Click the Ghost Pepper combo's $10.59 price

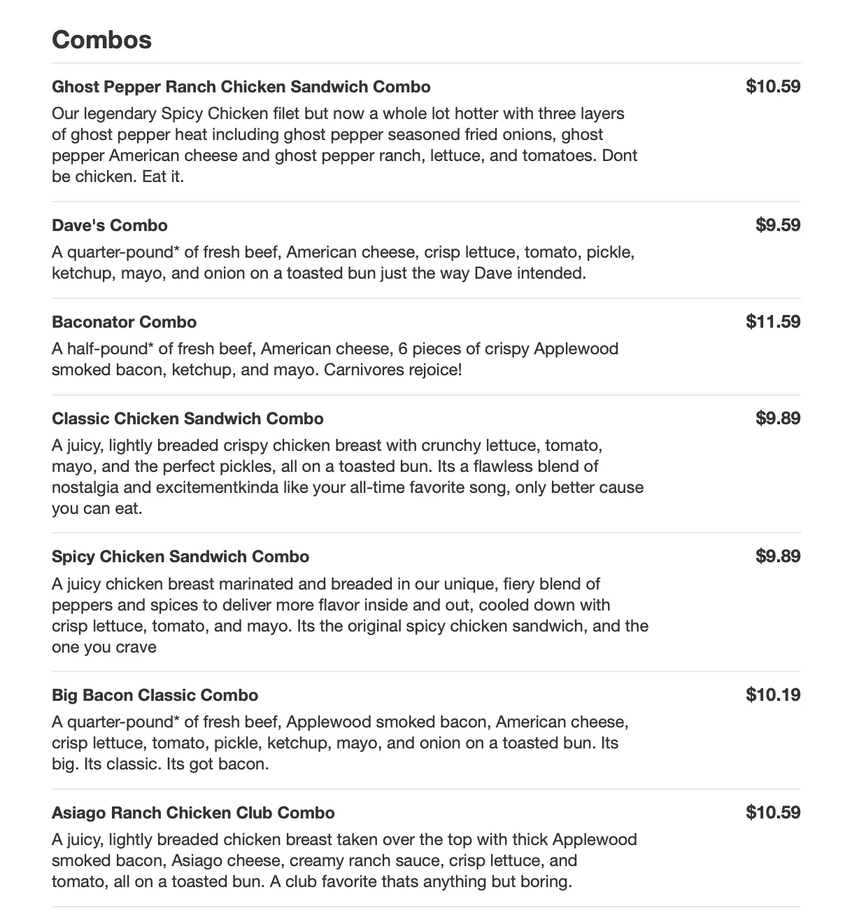(773, 87)
